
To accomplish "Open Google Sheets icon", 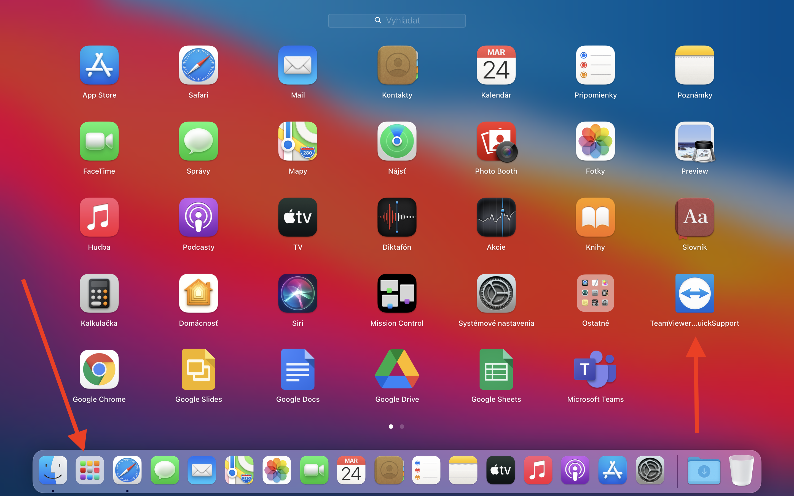I will [x=496, y=370].
